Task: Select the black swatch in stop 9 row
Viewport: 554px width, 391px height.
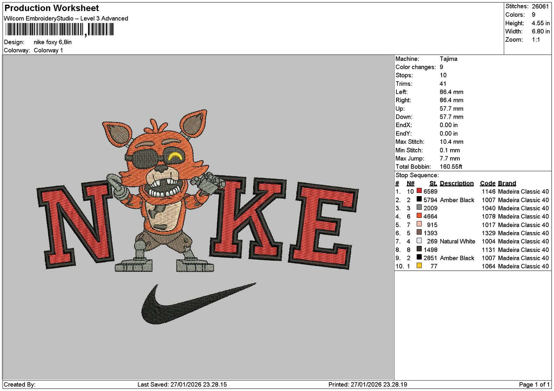Action: coord(419,257)
